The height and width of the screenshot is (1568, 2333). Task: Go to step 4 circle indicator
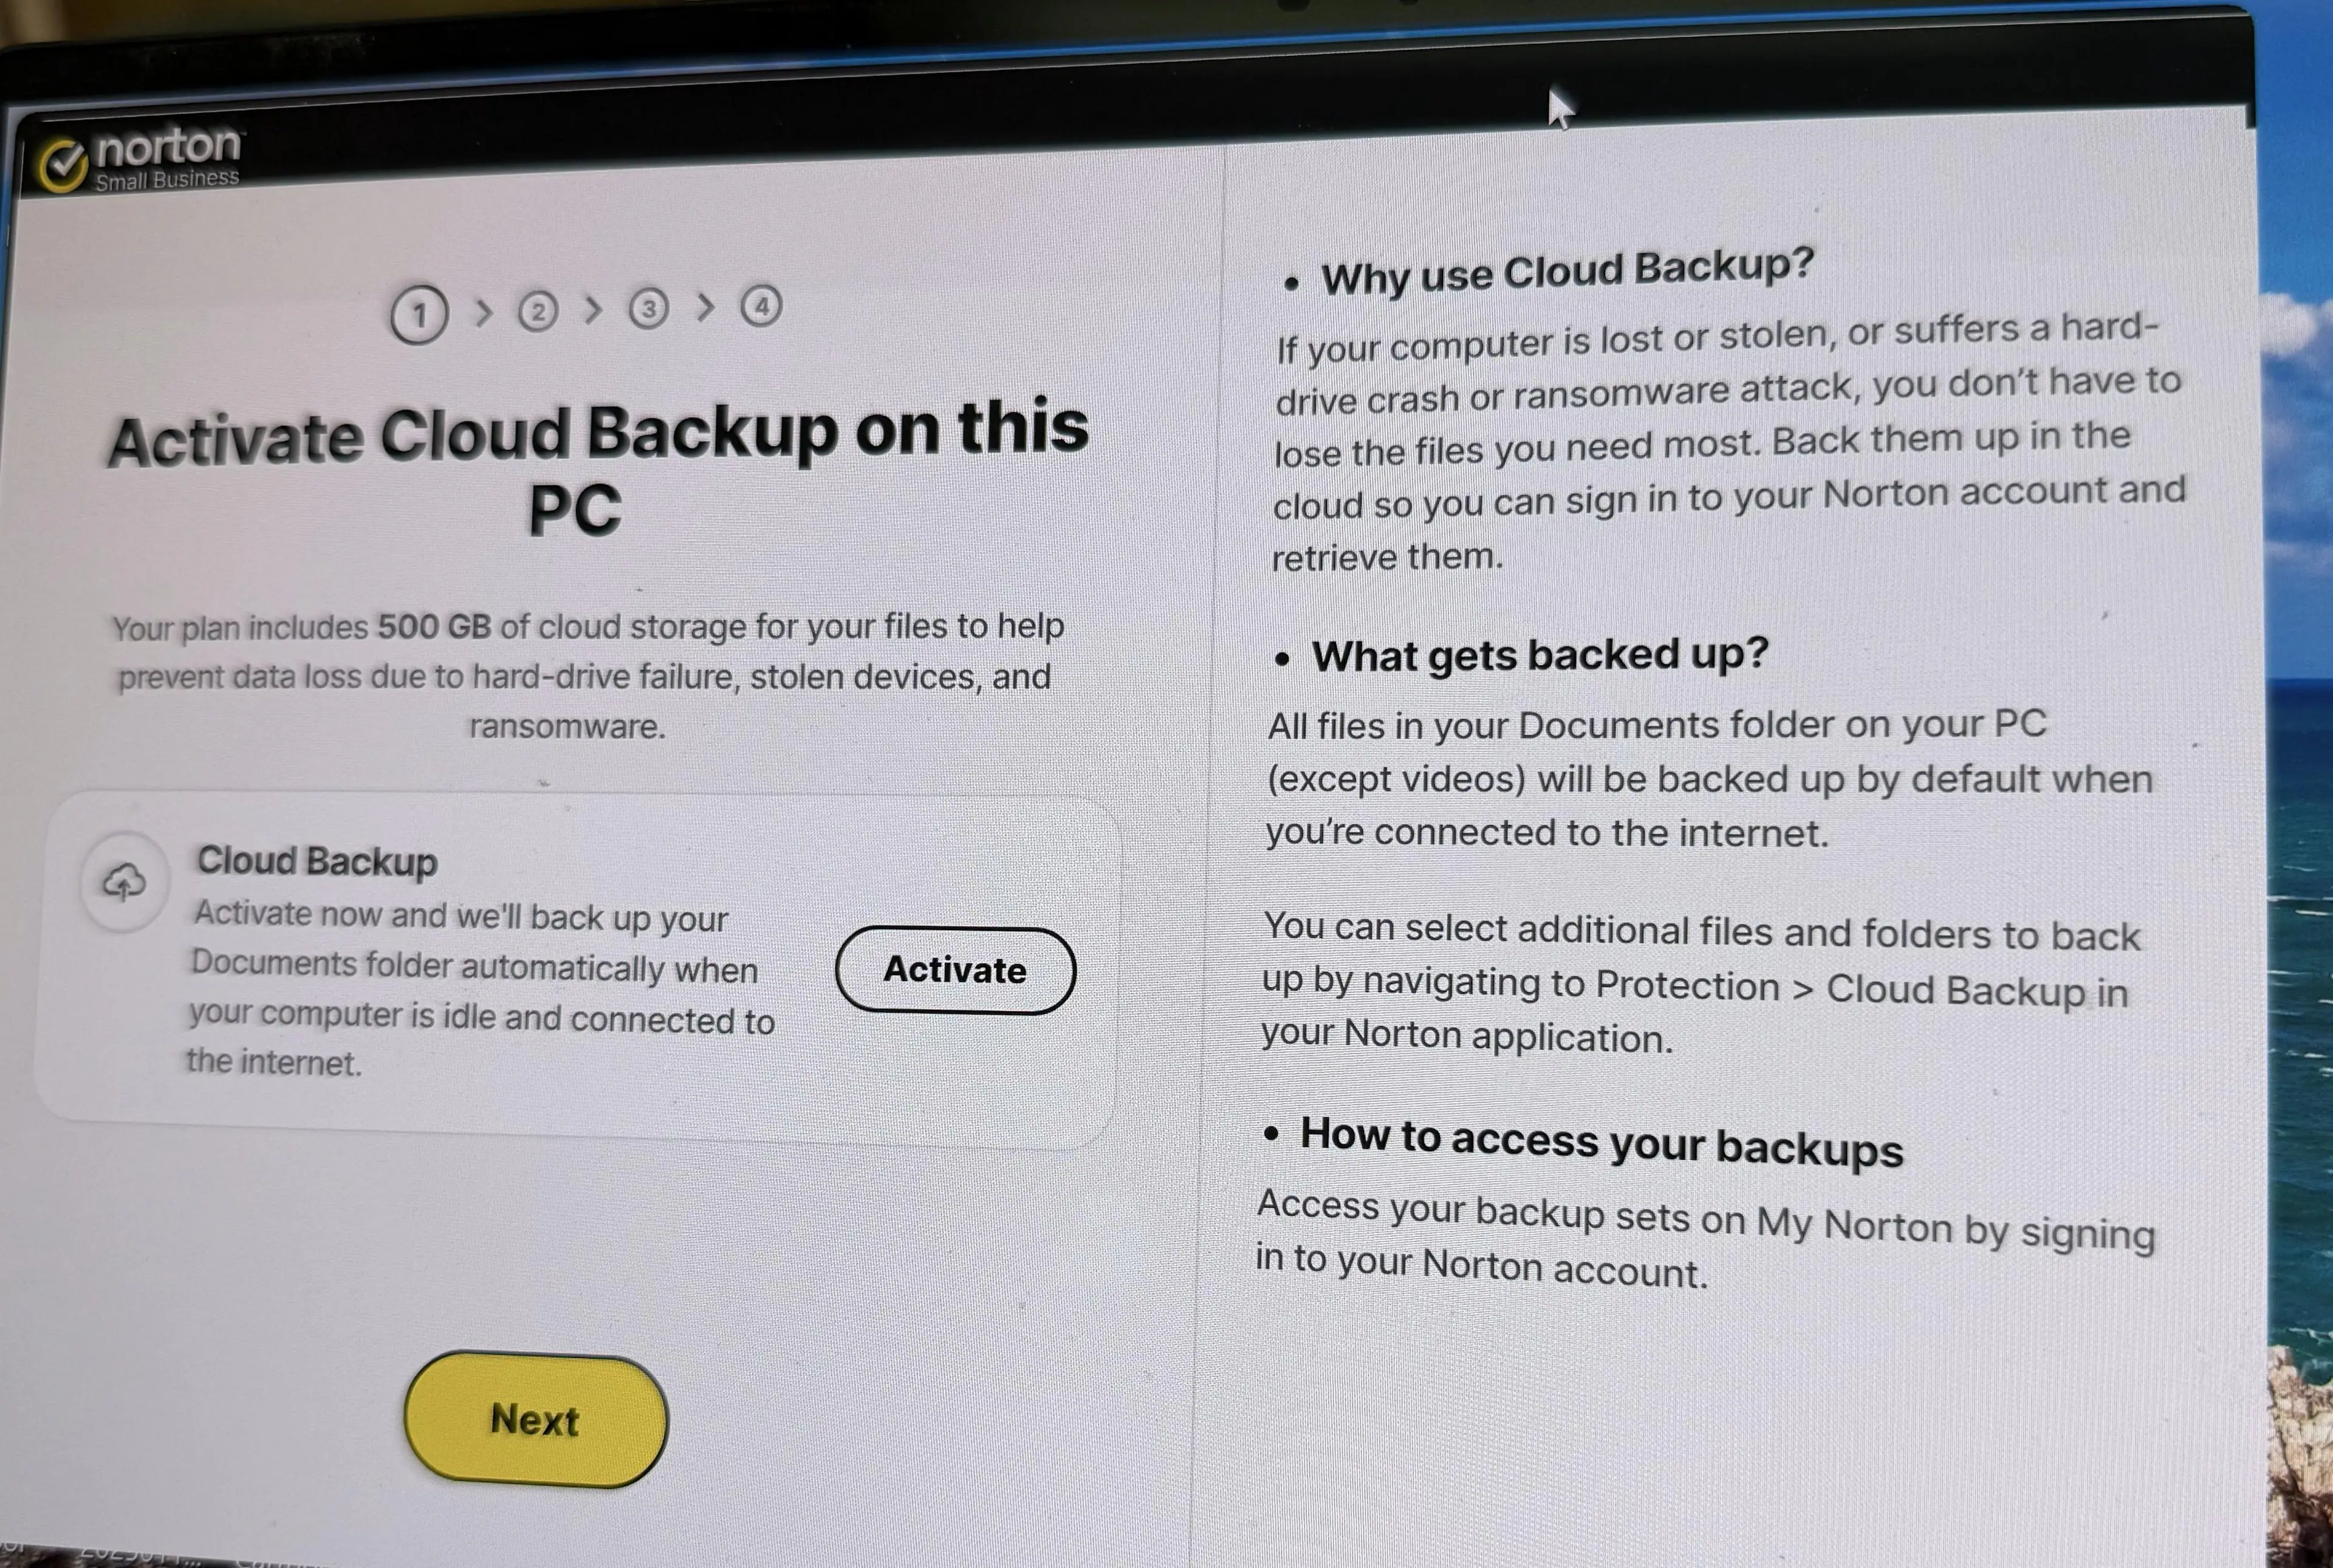761,305
